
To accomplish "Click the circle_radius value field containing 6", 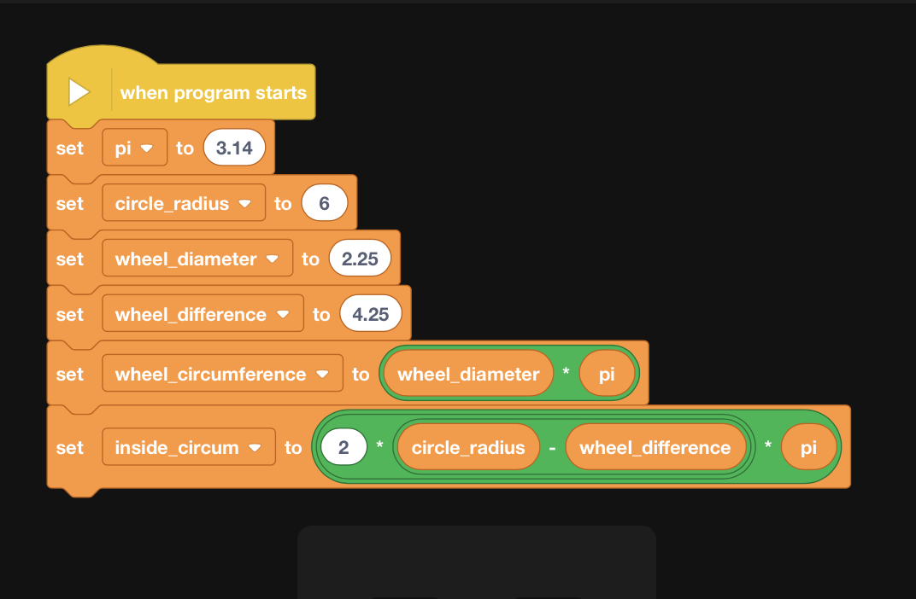I will [x=324, y=203].
